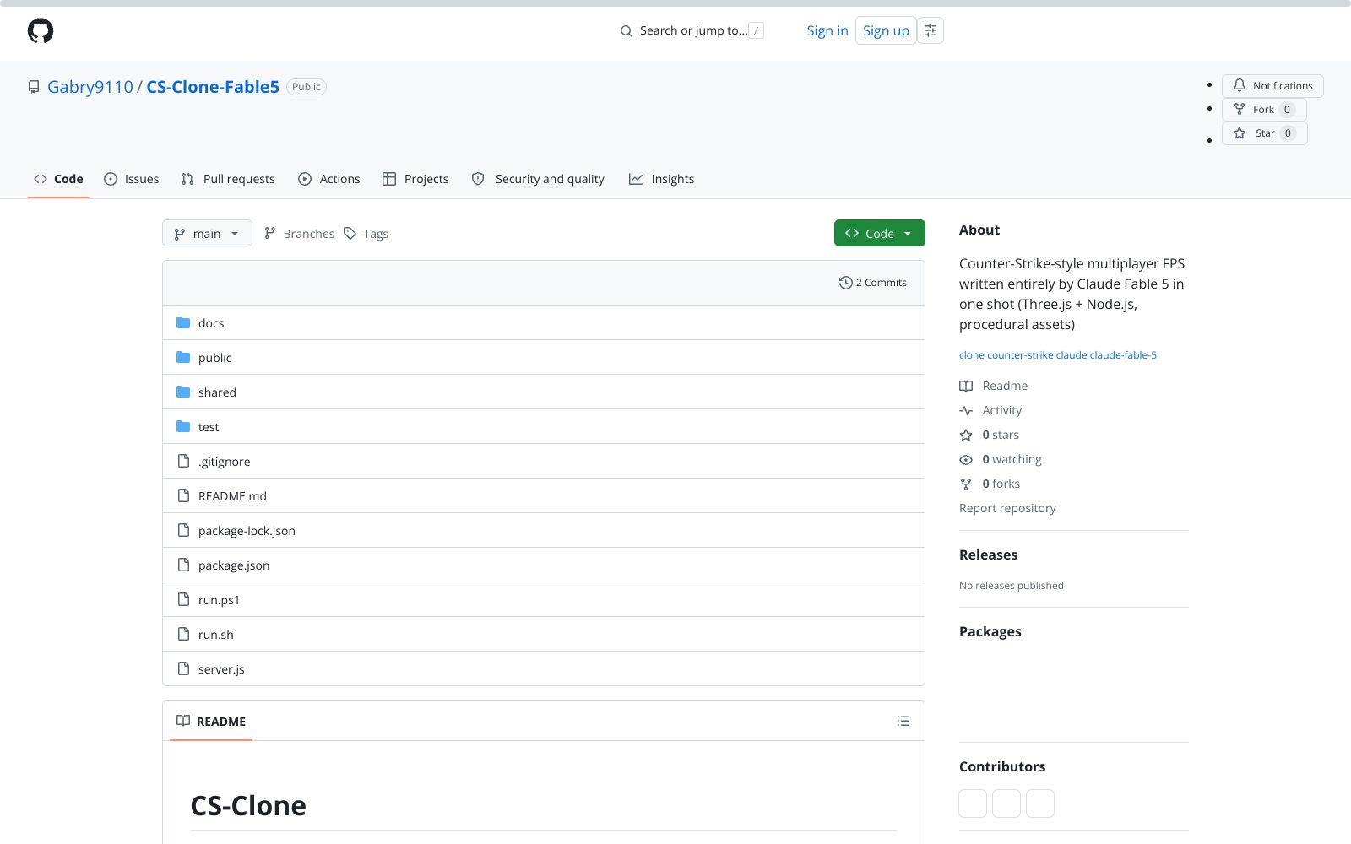Open the Projects tab
1351x844 pixels.
(x=415, y=179)
